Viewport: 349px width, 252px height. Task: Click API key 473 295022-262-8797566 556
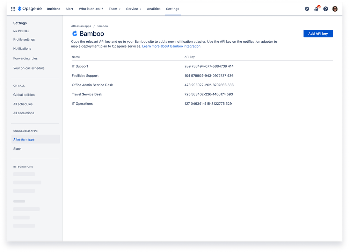point(209,85)
